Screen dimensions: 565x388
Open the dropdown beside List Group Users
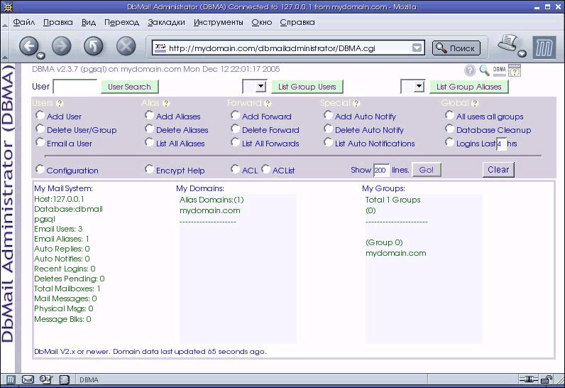260,87
